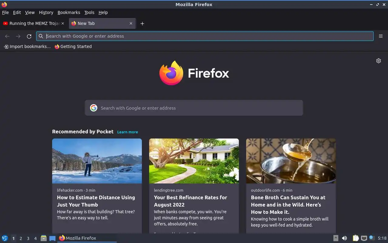Screen dimensions: 388x243
Task: Open the File menu
Action: 5,12
